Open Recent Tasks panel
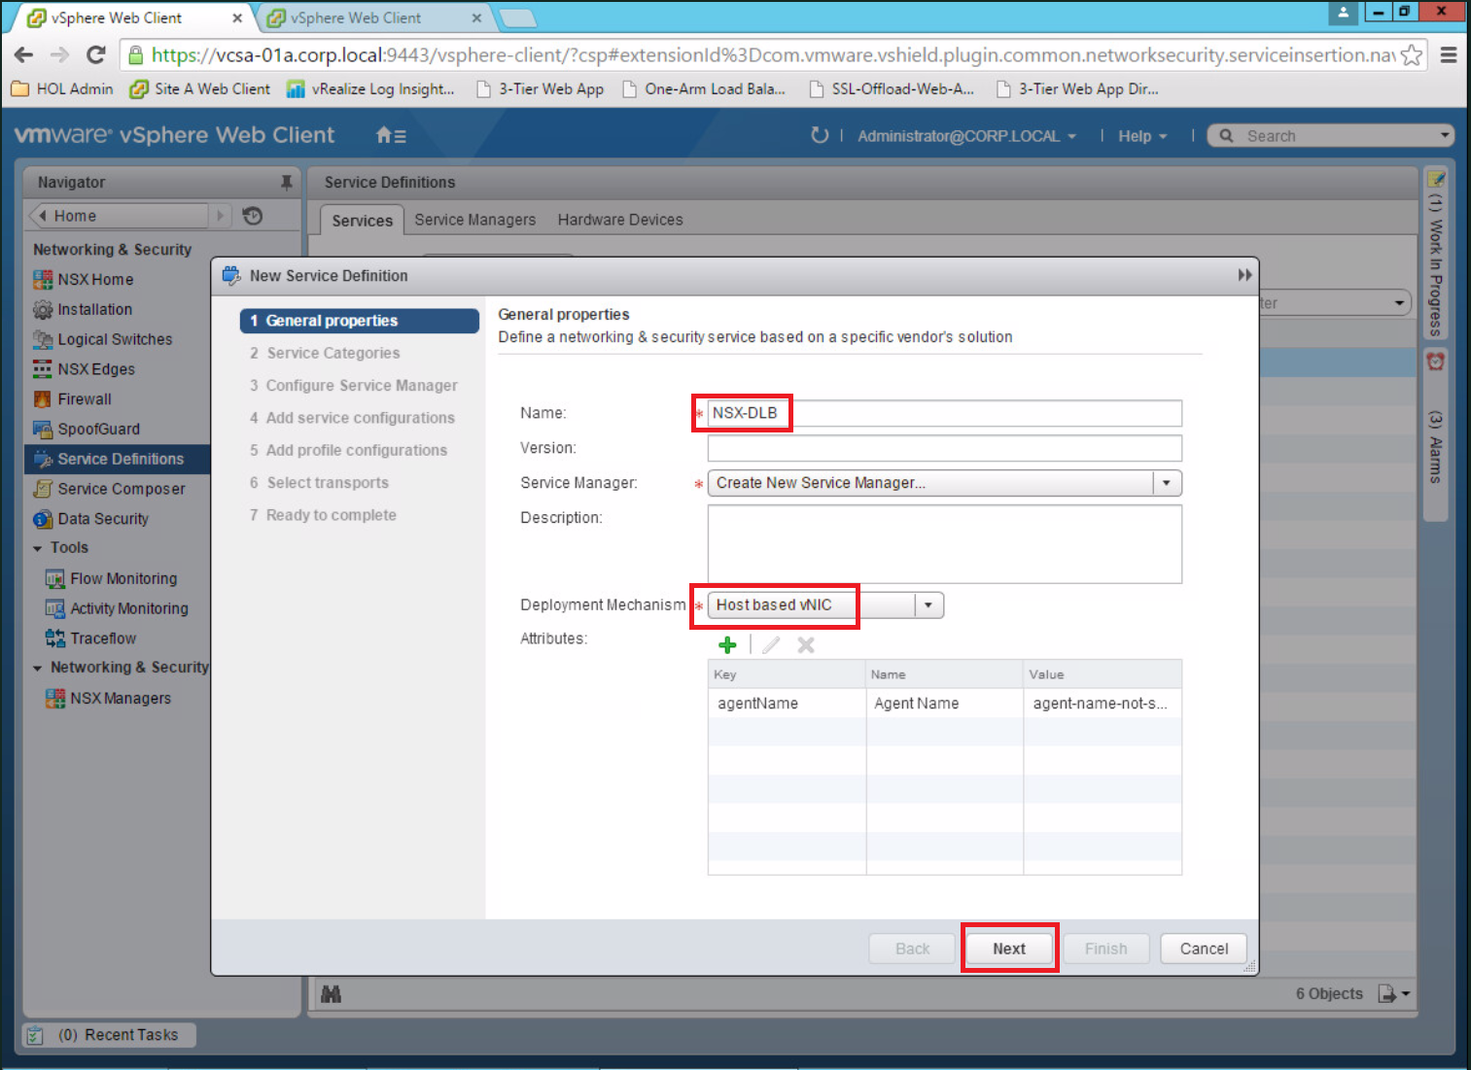1471x1070 pixels. 109,1035
